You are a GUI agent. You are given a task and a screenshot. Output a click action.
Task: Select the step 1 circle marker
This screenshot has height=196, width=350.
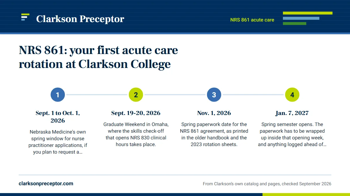tap(58, 95)
